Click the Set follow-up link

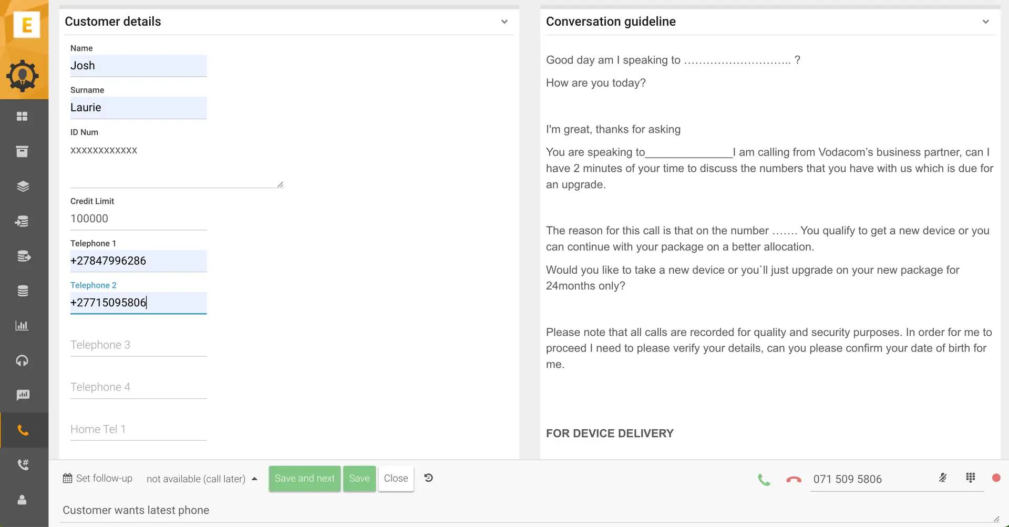point(104,478)
